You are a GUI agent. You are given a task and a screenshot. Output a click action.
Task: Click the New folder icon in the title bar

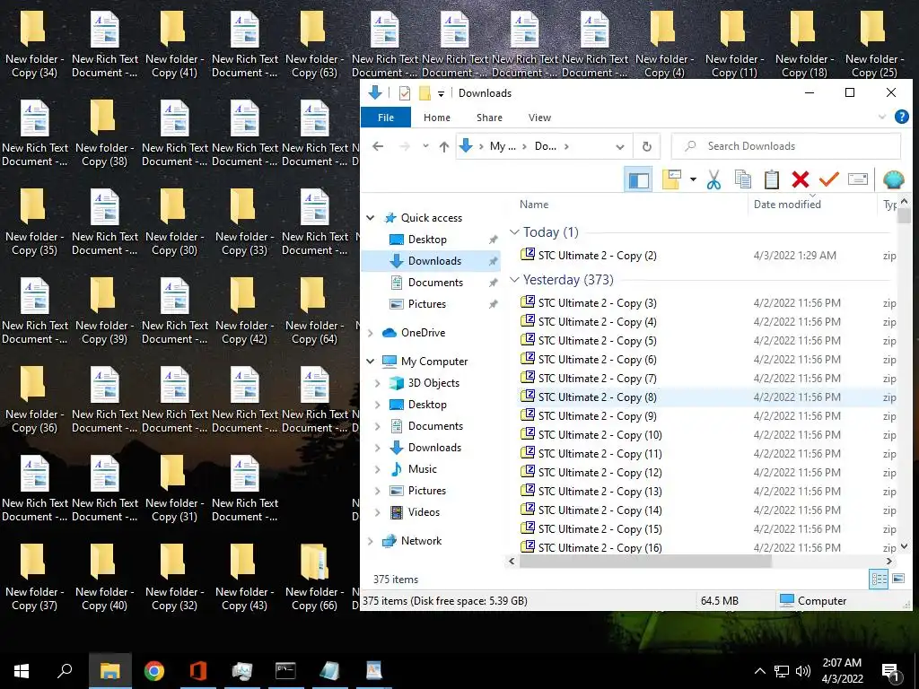[x=424, y=93]
